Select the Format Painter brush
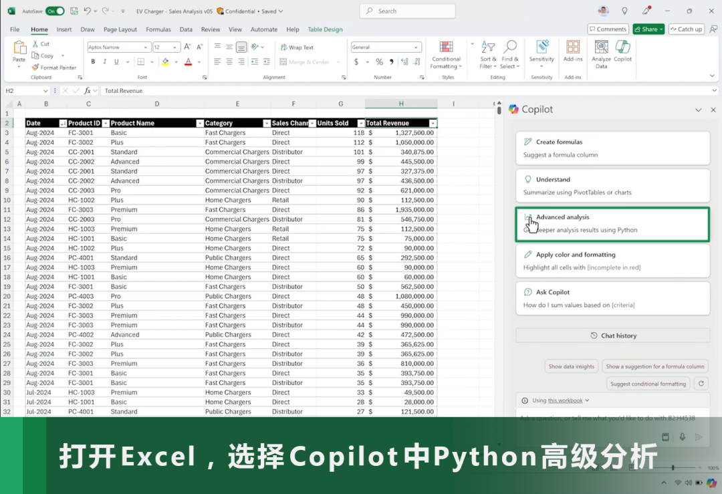The width and height of the screenshot is (722, 494). pos(35,68)
